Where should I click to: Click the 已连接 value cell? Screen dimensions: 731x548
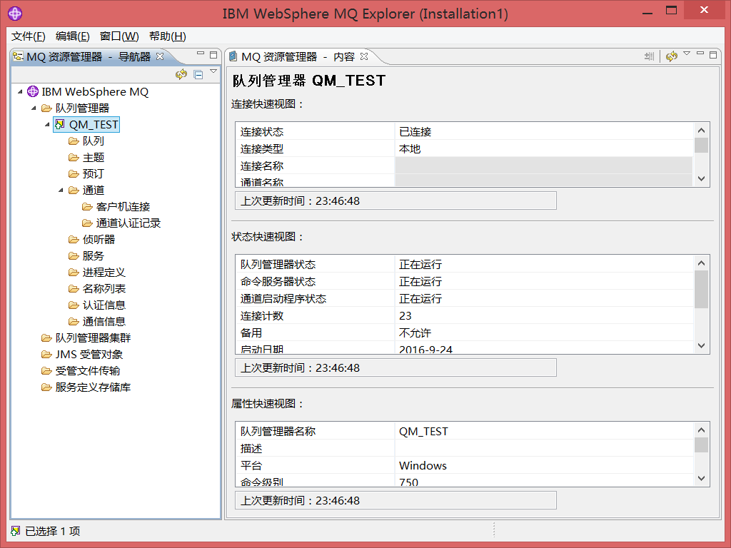coord(543,132)
